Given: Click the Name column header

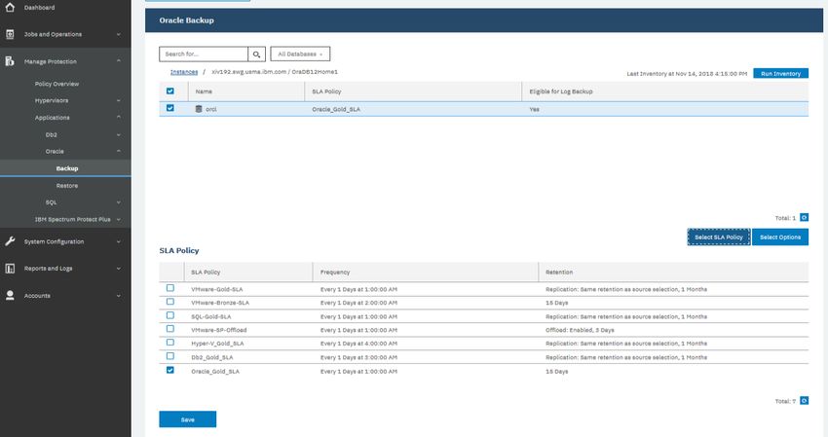Looking at the screenshot, I should tap(204, 91).
